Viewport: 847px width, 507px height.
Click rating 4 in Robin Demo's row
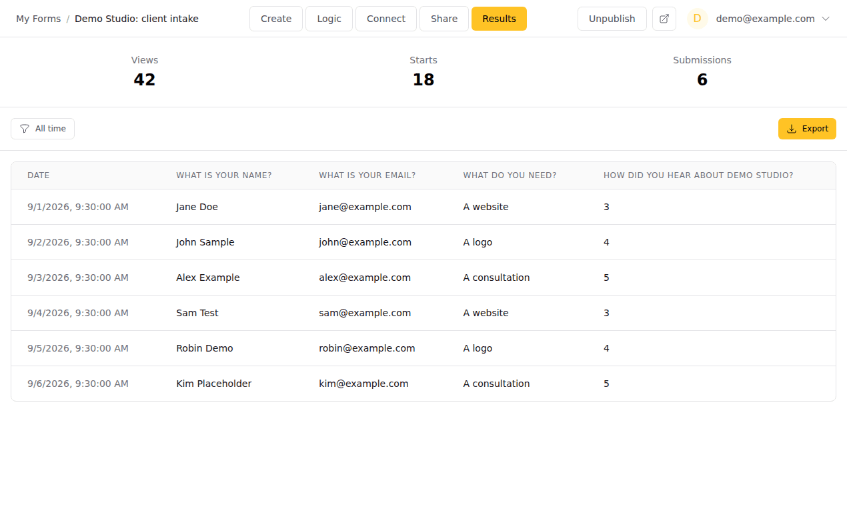pos(606,348)
